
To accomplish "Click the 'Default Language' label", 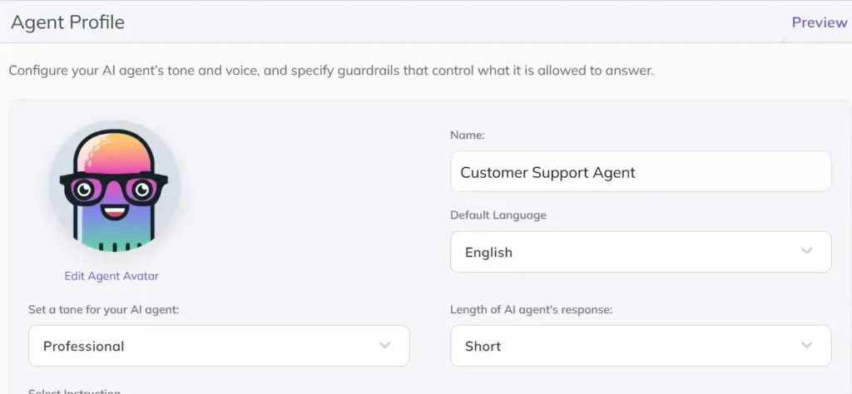I will 498,215.
